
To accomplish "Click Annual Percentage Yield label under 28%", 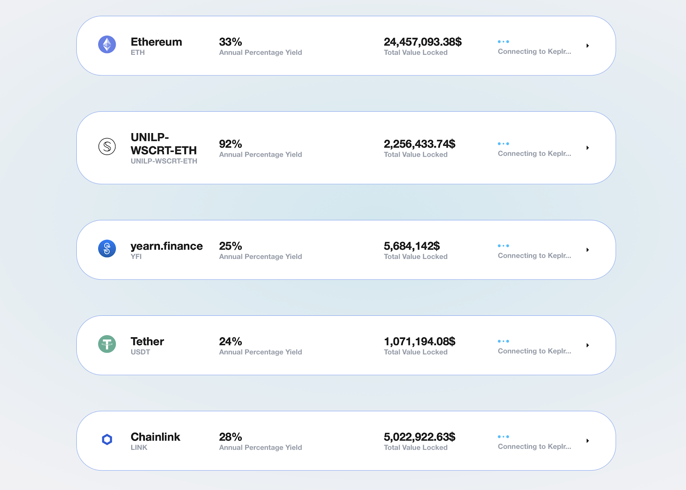I will tap(261, 448).
